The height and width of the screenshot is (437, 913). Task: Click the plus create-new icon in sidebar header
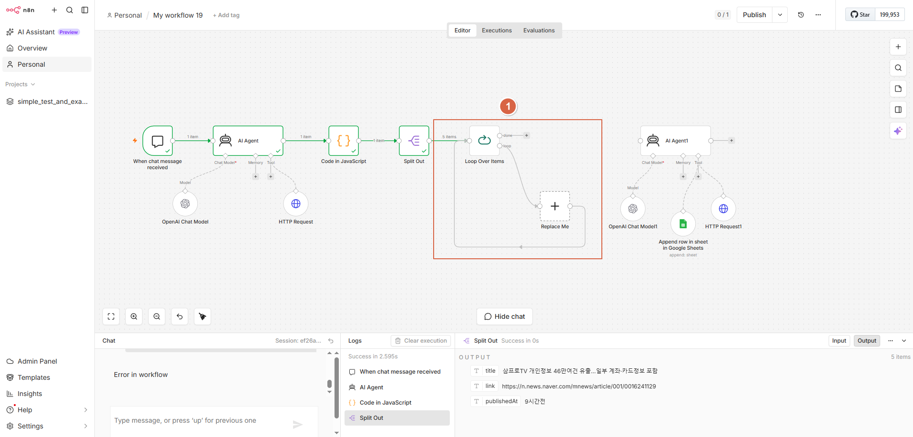(54, 10)
